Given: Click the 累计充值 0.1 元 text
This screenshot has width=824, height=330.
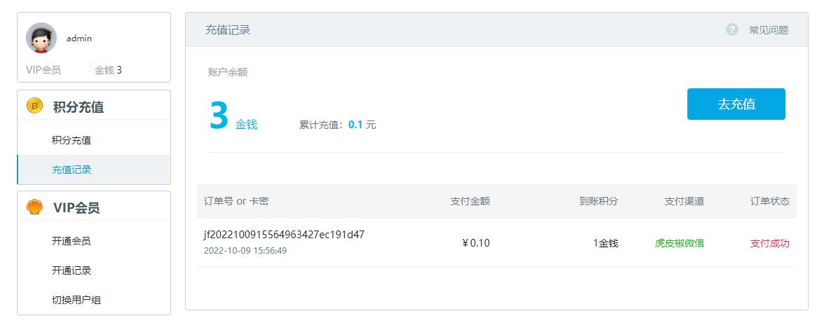Looking at the screenshot, I should coord(338,125).
